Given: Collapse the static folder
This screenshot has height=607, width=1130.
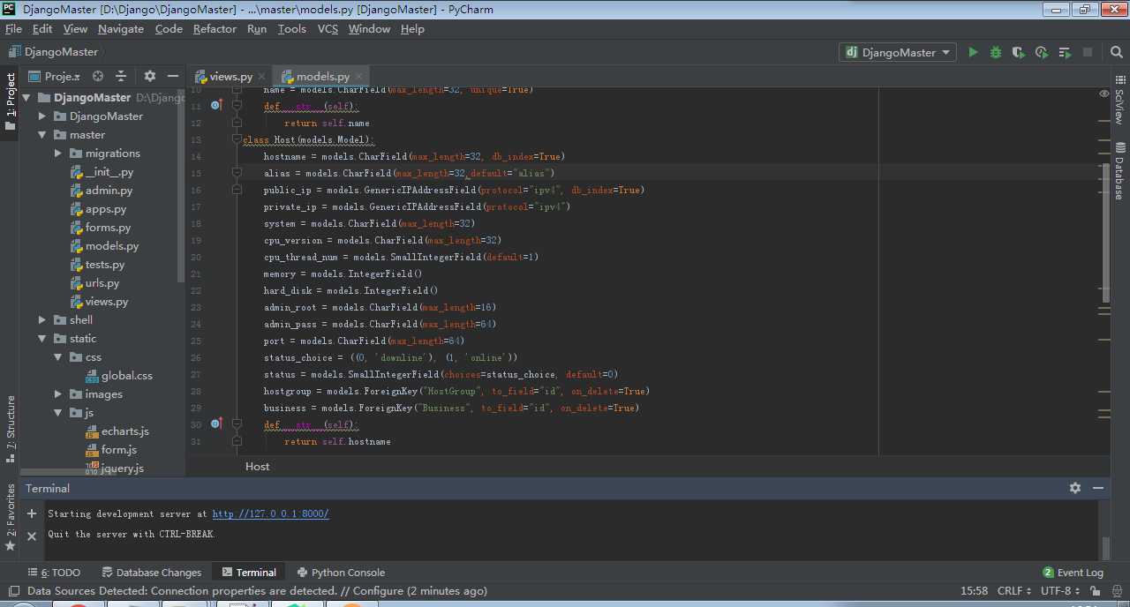Looking at the screenshot, I should coord(43,339).
